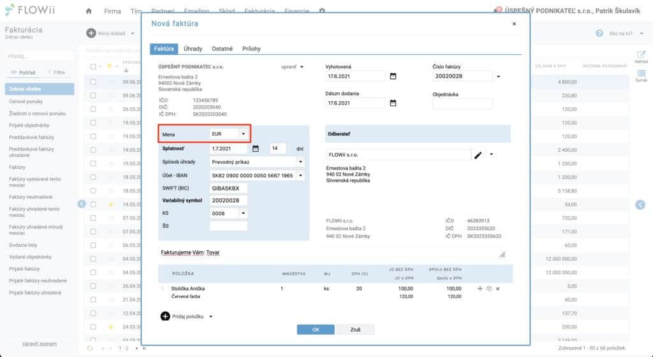Open Číslo faktúry dropdown arrow

point(498,76)
